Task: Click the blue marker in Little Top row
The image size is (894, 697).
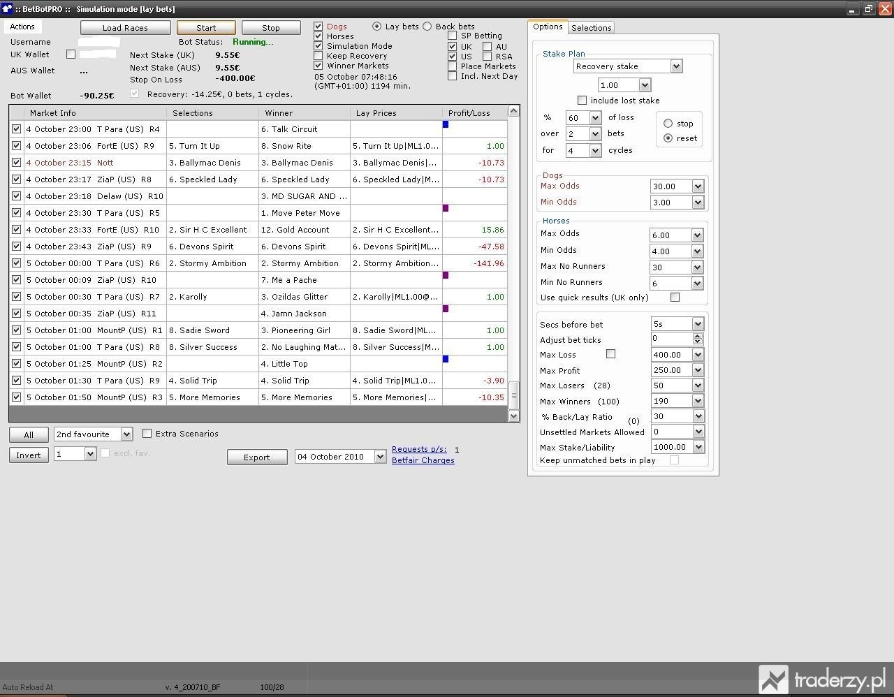Action: (x=446, y=359)
